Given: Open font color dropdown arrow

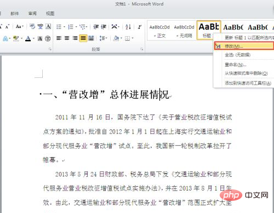Looking at the screenshot, I should tap(33, 38).
